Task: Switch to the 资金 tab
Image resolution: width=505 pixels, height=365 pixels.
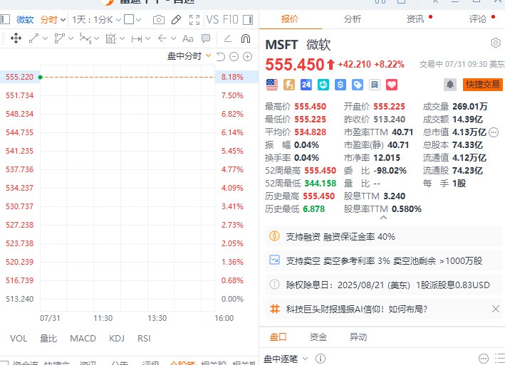Action: click(x=318, y=337)
